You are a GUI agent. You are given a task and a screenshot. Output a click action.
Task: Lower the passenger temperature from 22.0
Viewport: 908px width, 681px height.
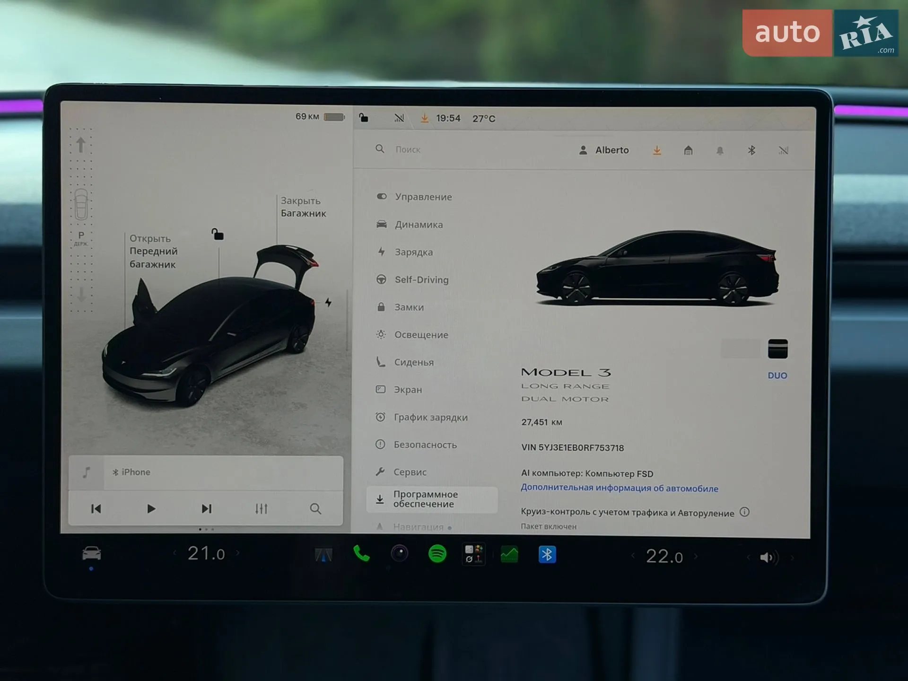[x=633, y=556]
